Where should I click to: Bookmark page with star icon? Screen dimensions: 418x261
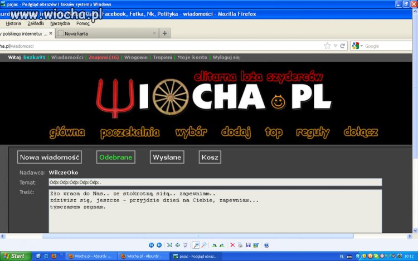[x=327, y=46]
